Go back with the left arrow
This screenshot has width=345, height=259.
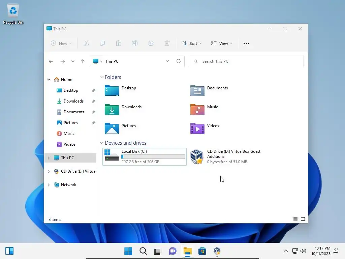tap(51, 61)
